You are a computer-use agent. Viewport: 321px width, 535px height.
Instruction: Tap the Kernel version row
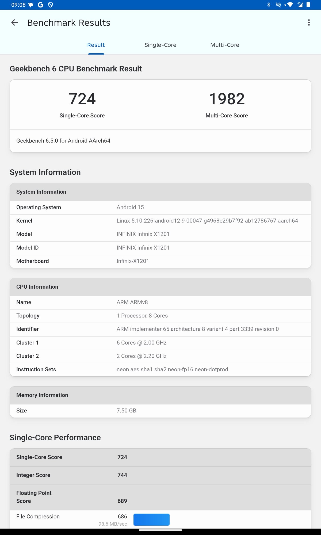pos(160,221)
